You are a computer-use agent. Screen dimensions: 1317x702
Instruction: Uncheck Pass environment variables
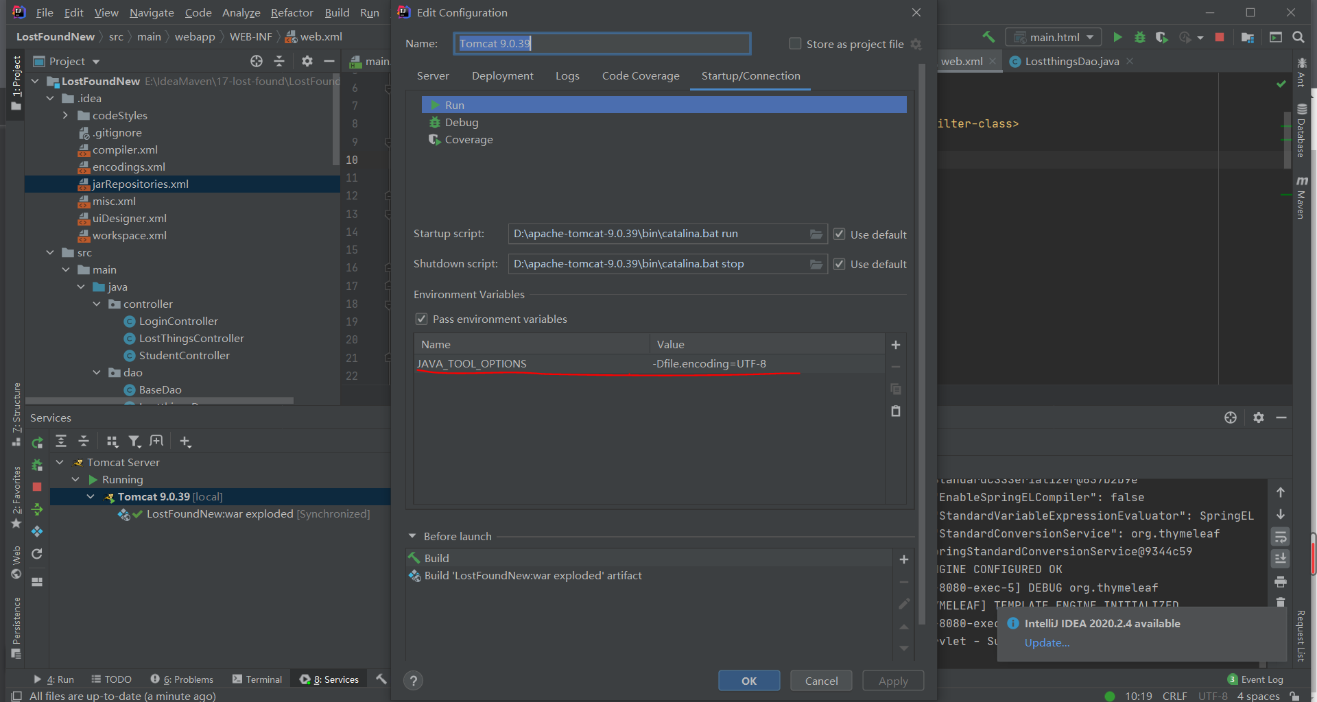422,319
